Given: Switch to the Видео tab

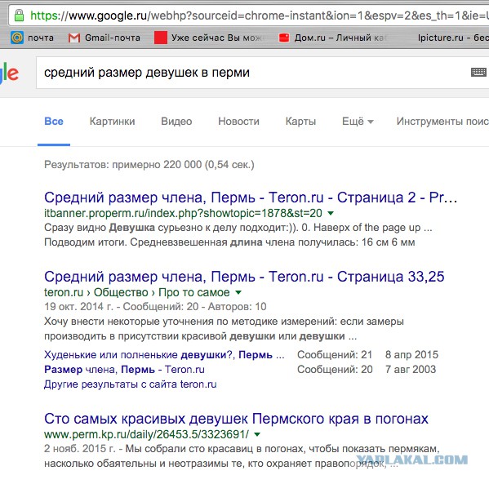Looking at the screenshot, I should point(176,122).
